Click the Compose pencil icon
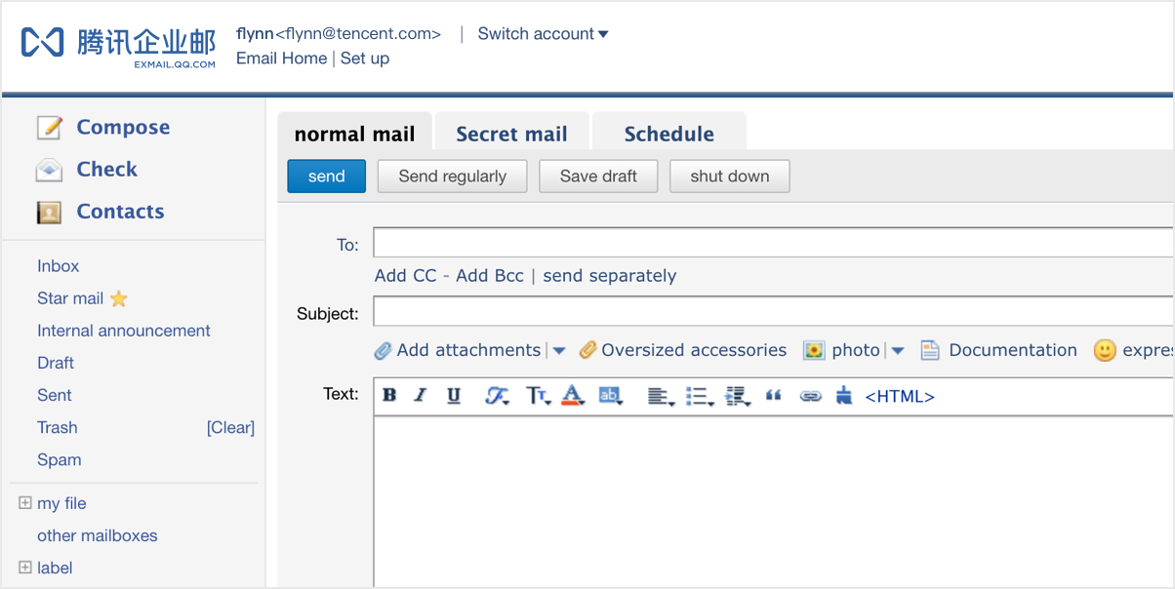The image size is (1175, 589). (49, 128)
